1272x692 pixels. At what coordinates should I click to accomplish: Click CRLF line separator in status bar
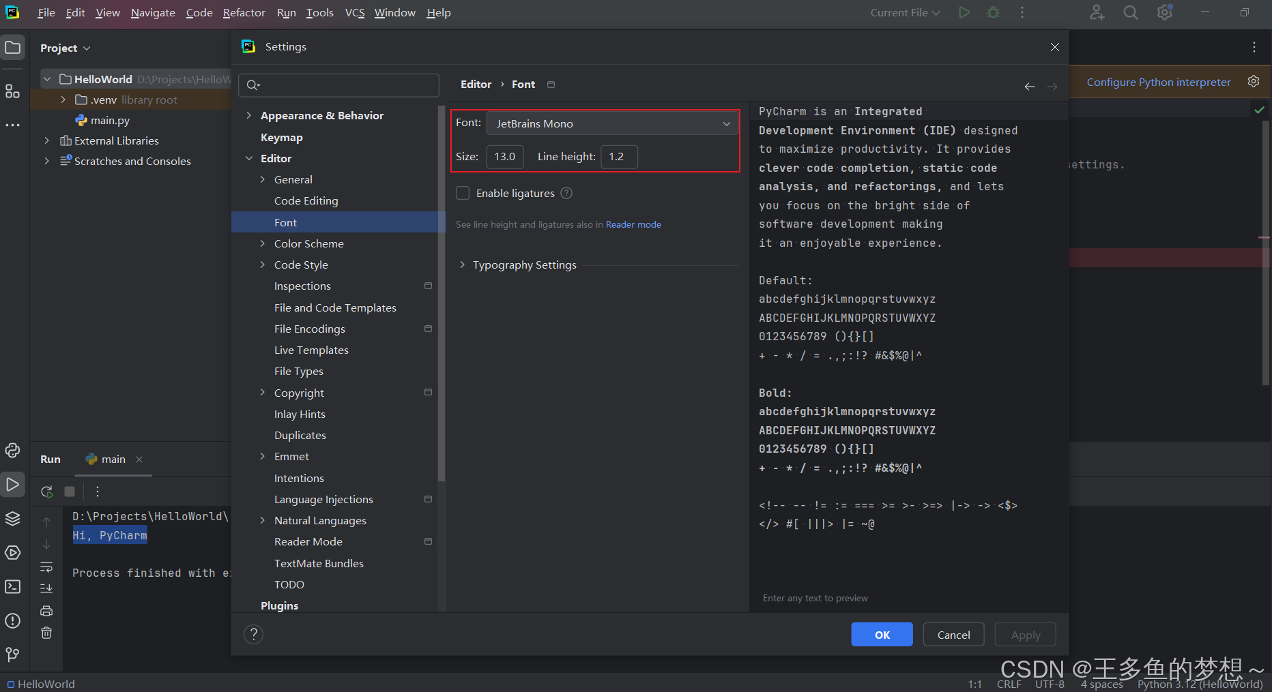(x=1009, y=684)
